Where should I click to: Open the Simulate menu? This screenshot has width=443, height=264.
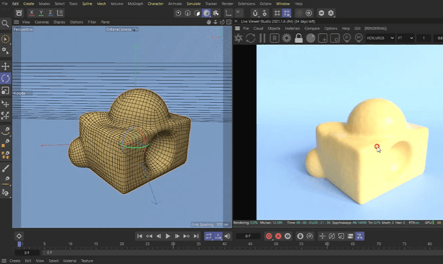(x=194, y=4)
